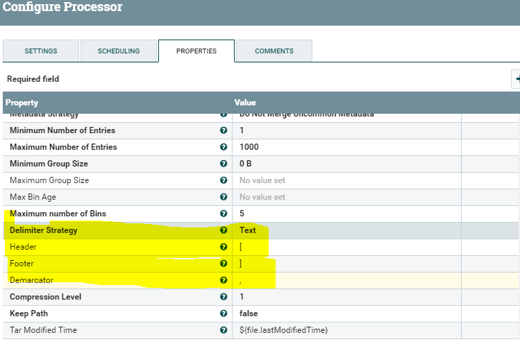Select the Delimiter Strategy property name
This screenshot has height=344, width=520.
[44, 230]
